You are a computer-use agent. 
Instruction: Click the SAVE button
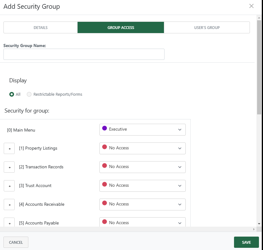coord(246,242)
